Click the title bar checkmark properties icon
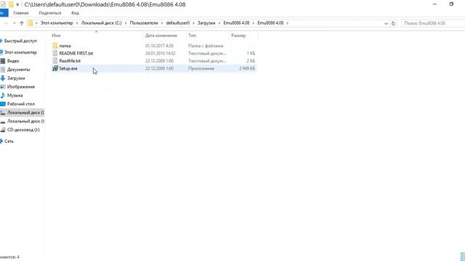Viewport: 465px width, 261px height. click(x=3, y=4)
